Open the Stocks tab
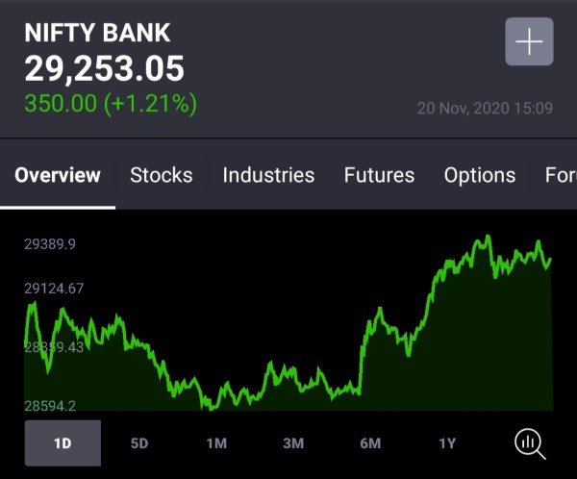The height and width of the screenshot is (479, 577). point(161,175)
